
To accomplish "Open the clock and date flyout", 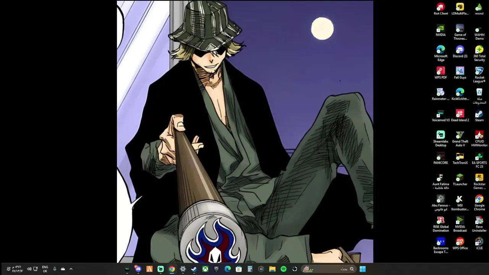I will [17, 269].
